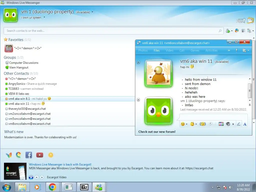Collapse own duolingo picture with its arrow
This screenshot has height=192, width=256.
tap(138, 99)
